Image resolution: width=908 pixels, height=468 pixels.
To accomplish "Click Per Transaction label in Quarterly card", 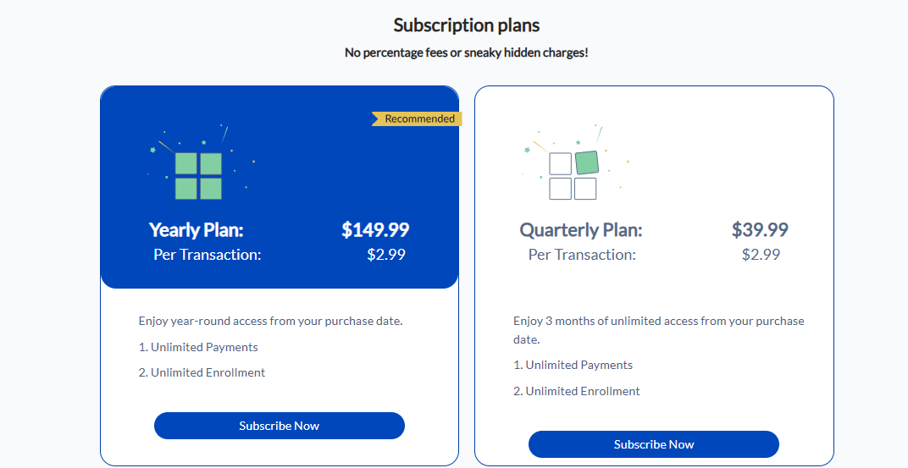I will 582,255.
